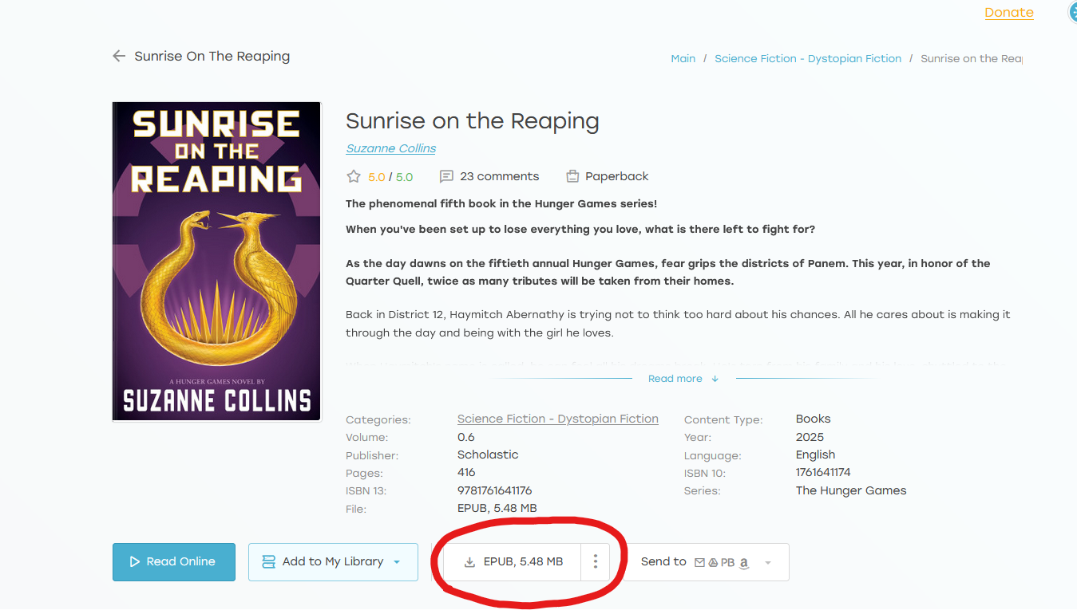The height and width of the screenshot is (610, 1077).
Task: Click the 5.0 / 5.0 rating score
Action: (x=390, y=177)
